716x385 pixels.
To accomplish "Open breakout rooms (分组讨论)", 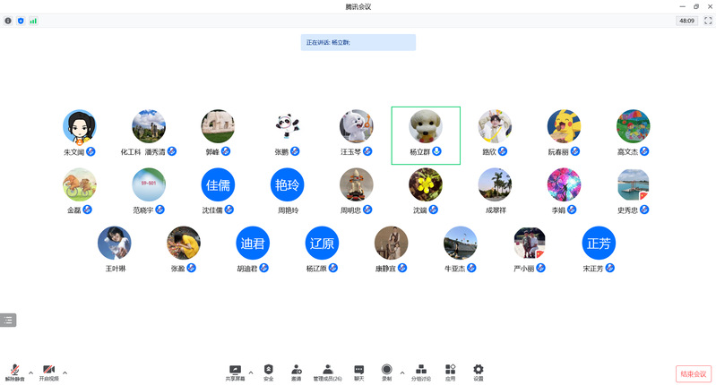I will pyautogui.click(x=421, y=372).
